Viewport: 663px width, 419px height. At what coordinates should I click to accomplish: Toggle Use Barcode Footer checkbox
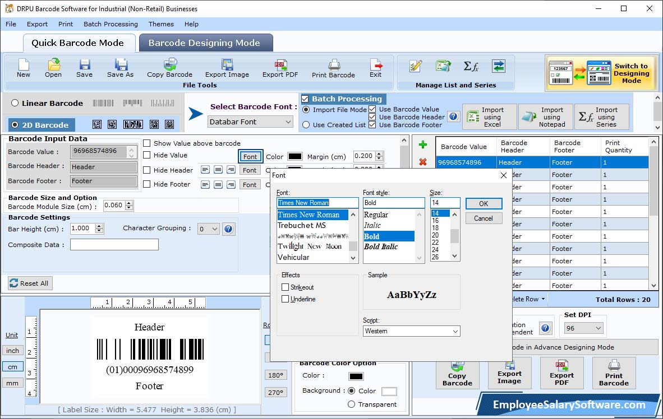(372, 124)
